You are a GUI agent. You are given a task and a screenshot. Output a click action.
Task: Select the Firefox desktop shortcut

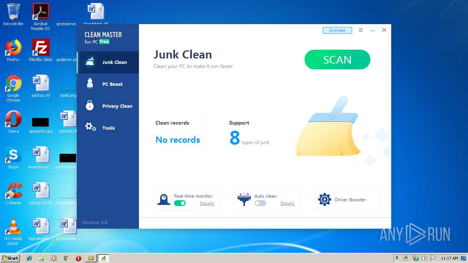[13, 50]
